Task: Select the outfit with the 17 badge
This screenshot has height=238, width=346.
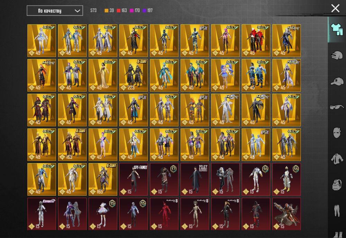Action: coord(164,179)
